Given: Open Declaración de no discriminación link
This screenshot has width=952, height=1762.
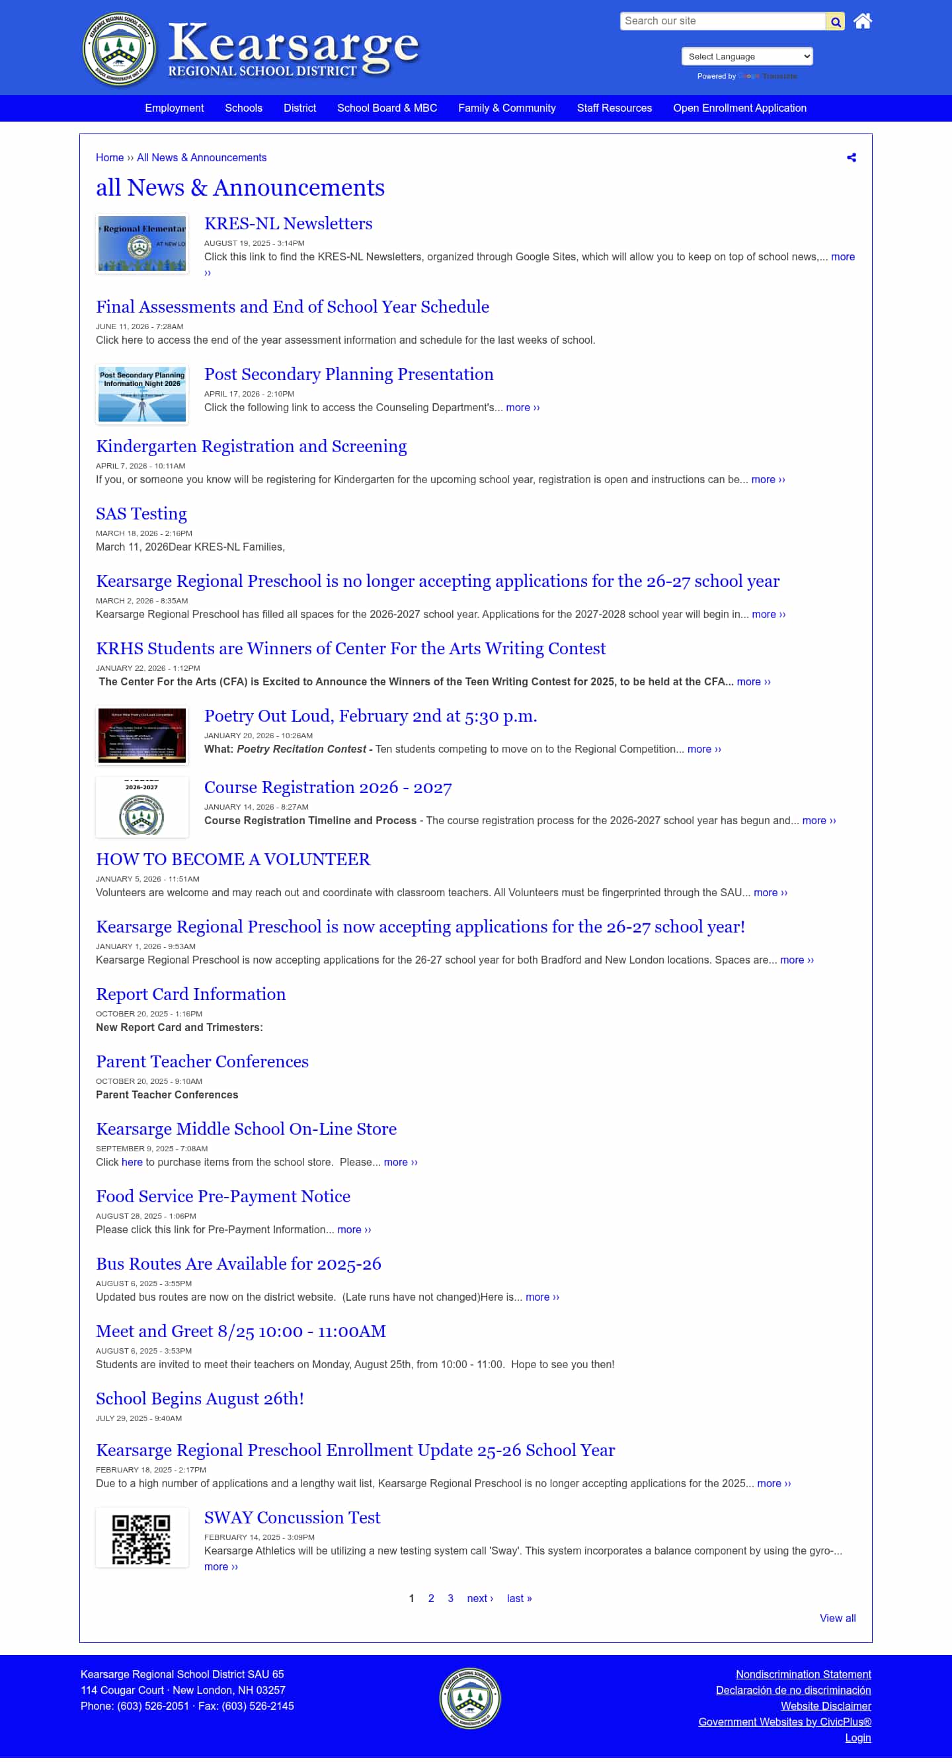Looking at the screenshot, I should click(793, 1690).
